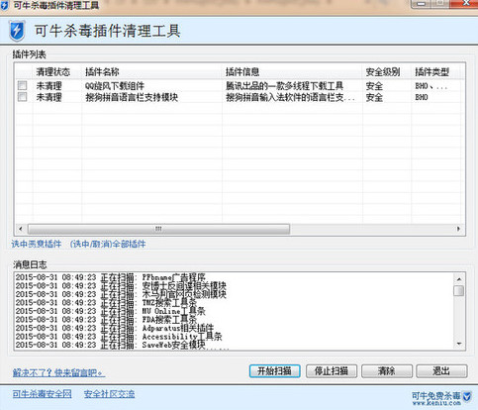Click plugin list horizontal scrollbar thumb
Viewport: 478px width, 410px height.
click(x=158, y=229)
